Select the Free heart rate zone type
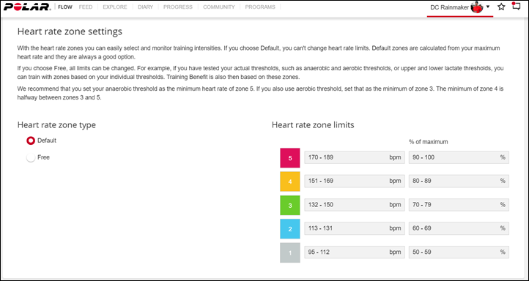529x281 pixels. pyautogui.click(x=31, y=157)
